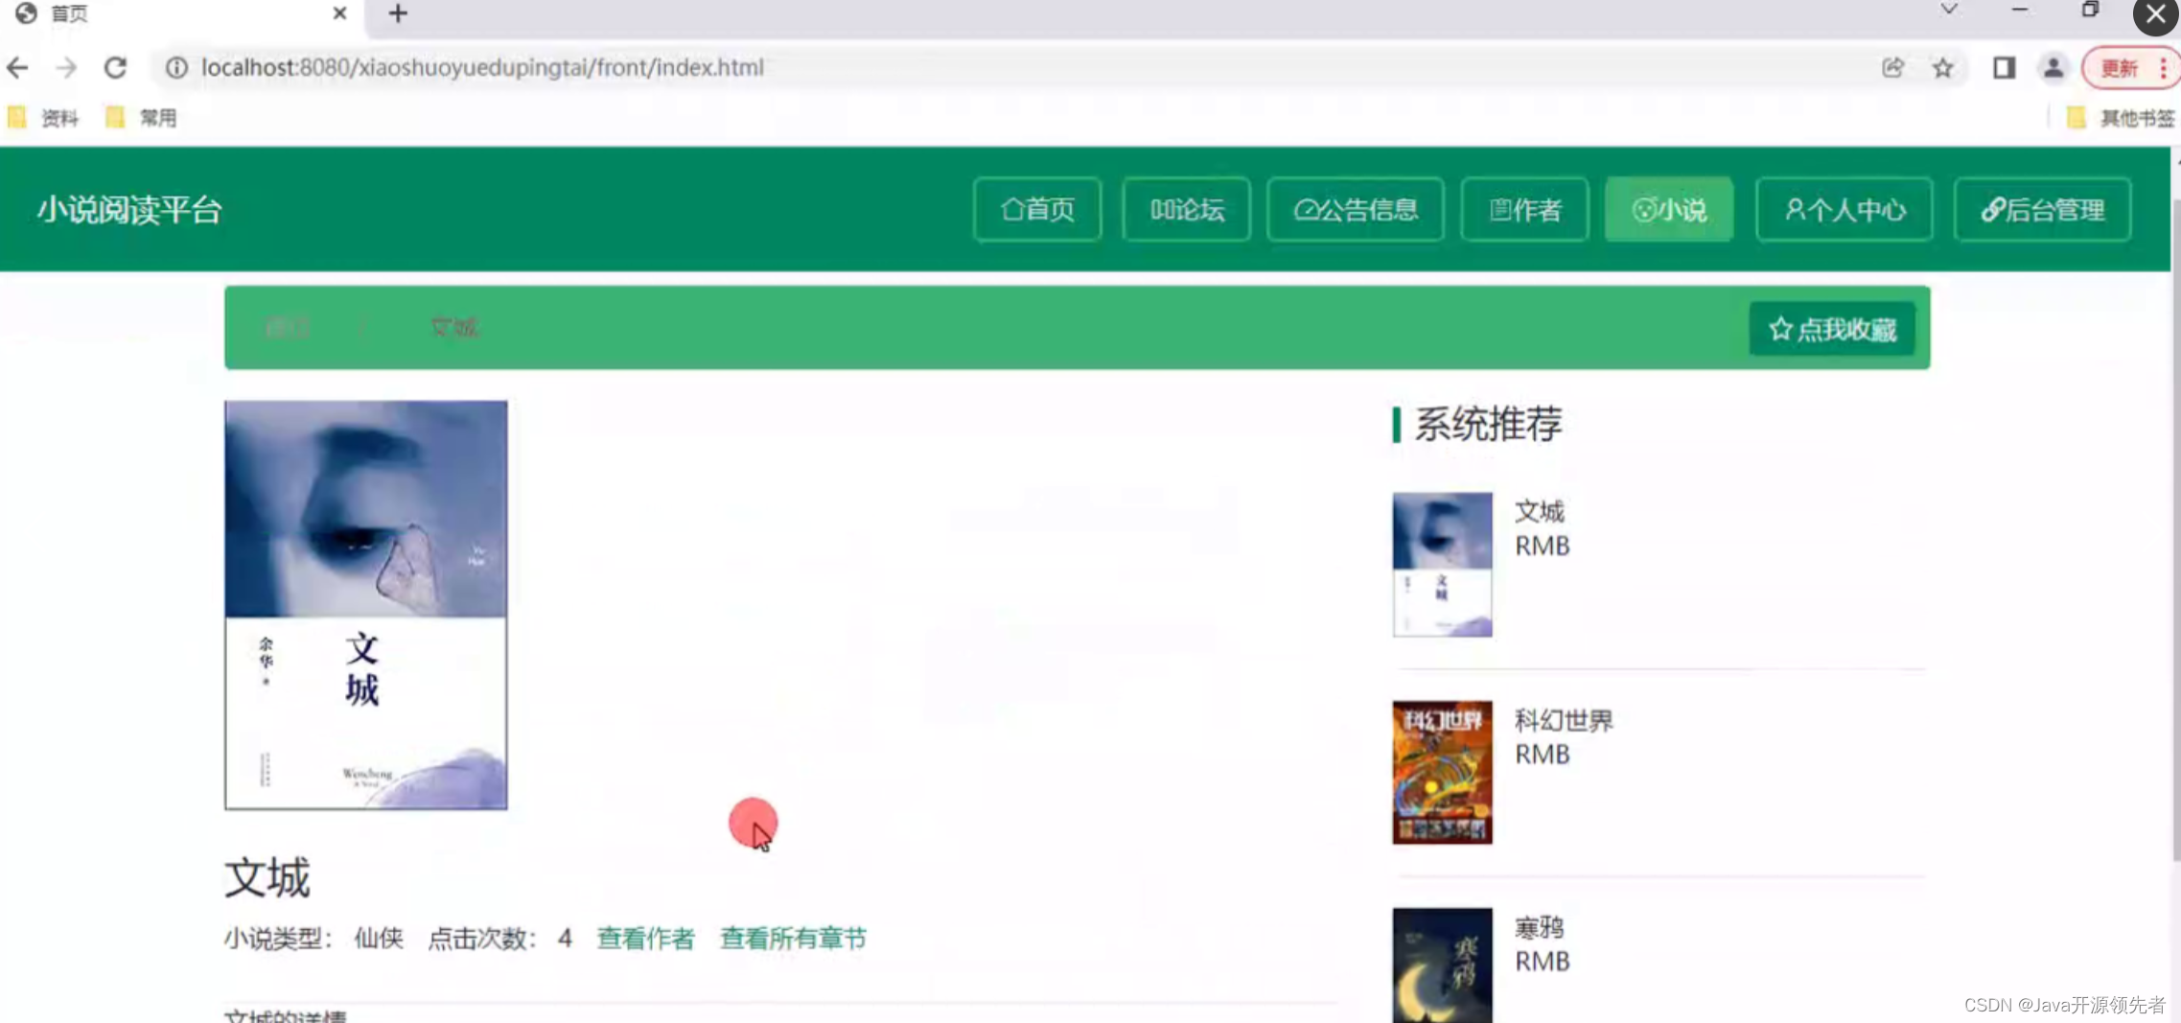Click the 寒鸦 cover thumbnail
Screen dimensions: 2181x1023
click(1442, 965)
